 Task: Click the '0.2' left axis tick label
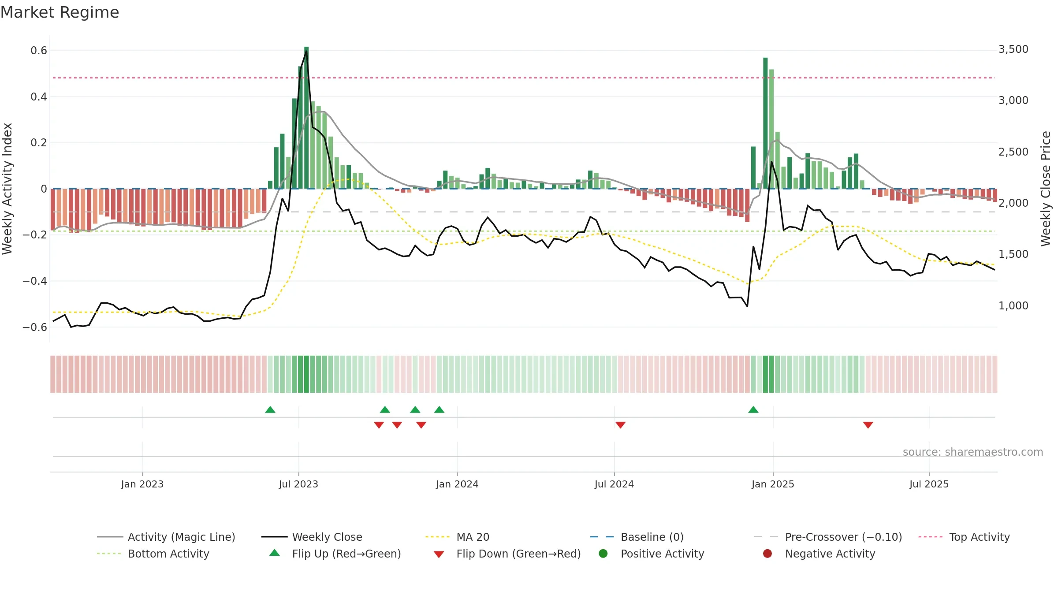39,143
